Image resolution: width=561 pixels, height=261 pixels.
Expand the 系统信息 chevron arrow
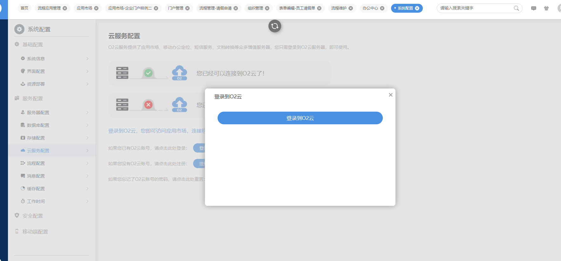(x=87, y=59)
